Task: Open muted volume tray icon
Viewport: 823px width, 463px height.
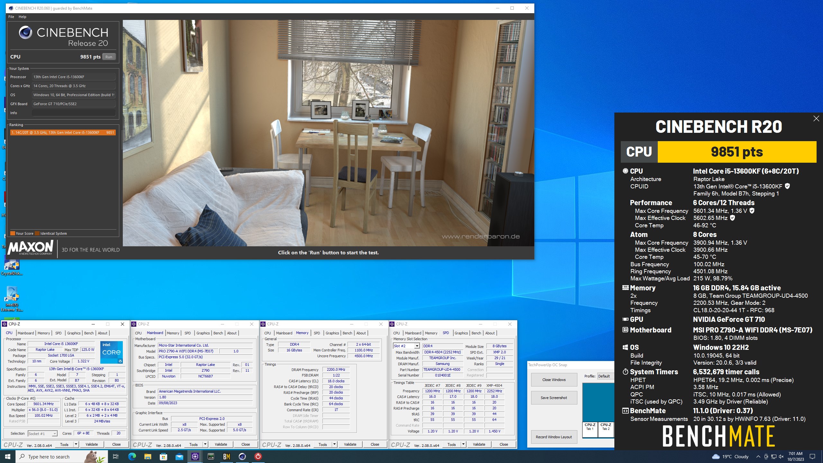Action: point(781,457)
